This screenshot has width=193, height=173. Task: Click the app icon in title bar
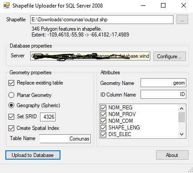click(7, 5)
